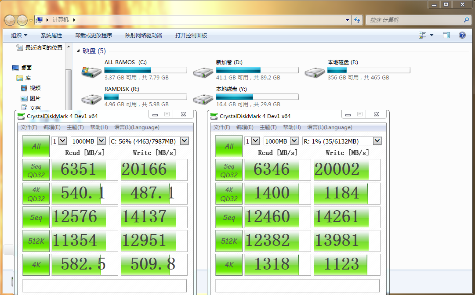
Task: Click Seq QD32 button in R: CrystalDiskMark
Action: tap(229, 170)
